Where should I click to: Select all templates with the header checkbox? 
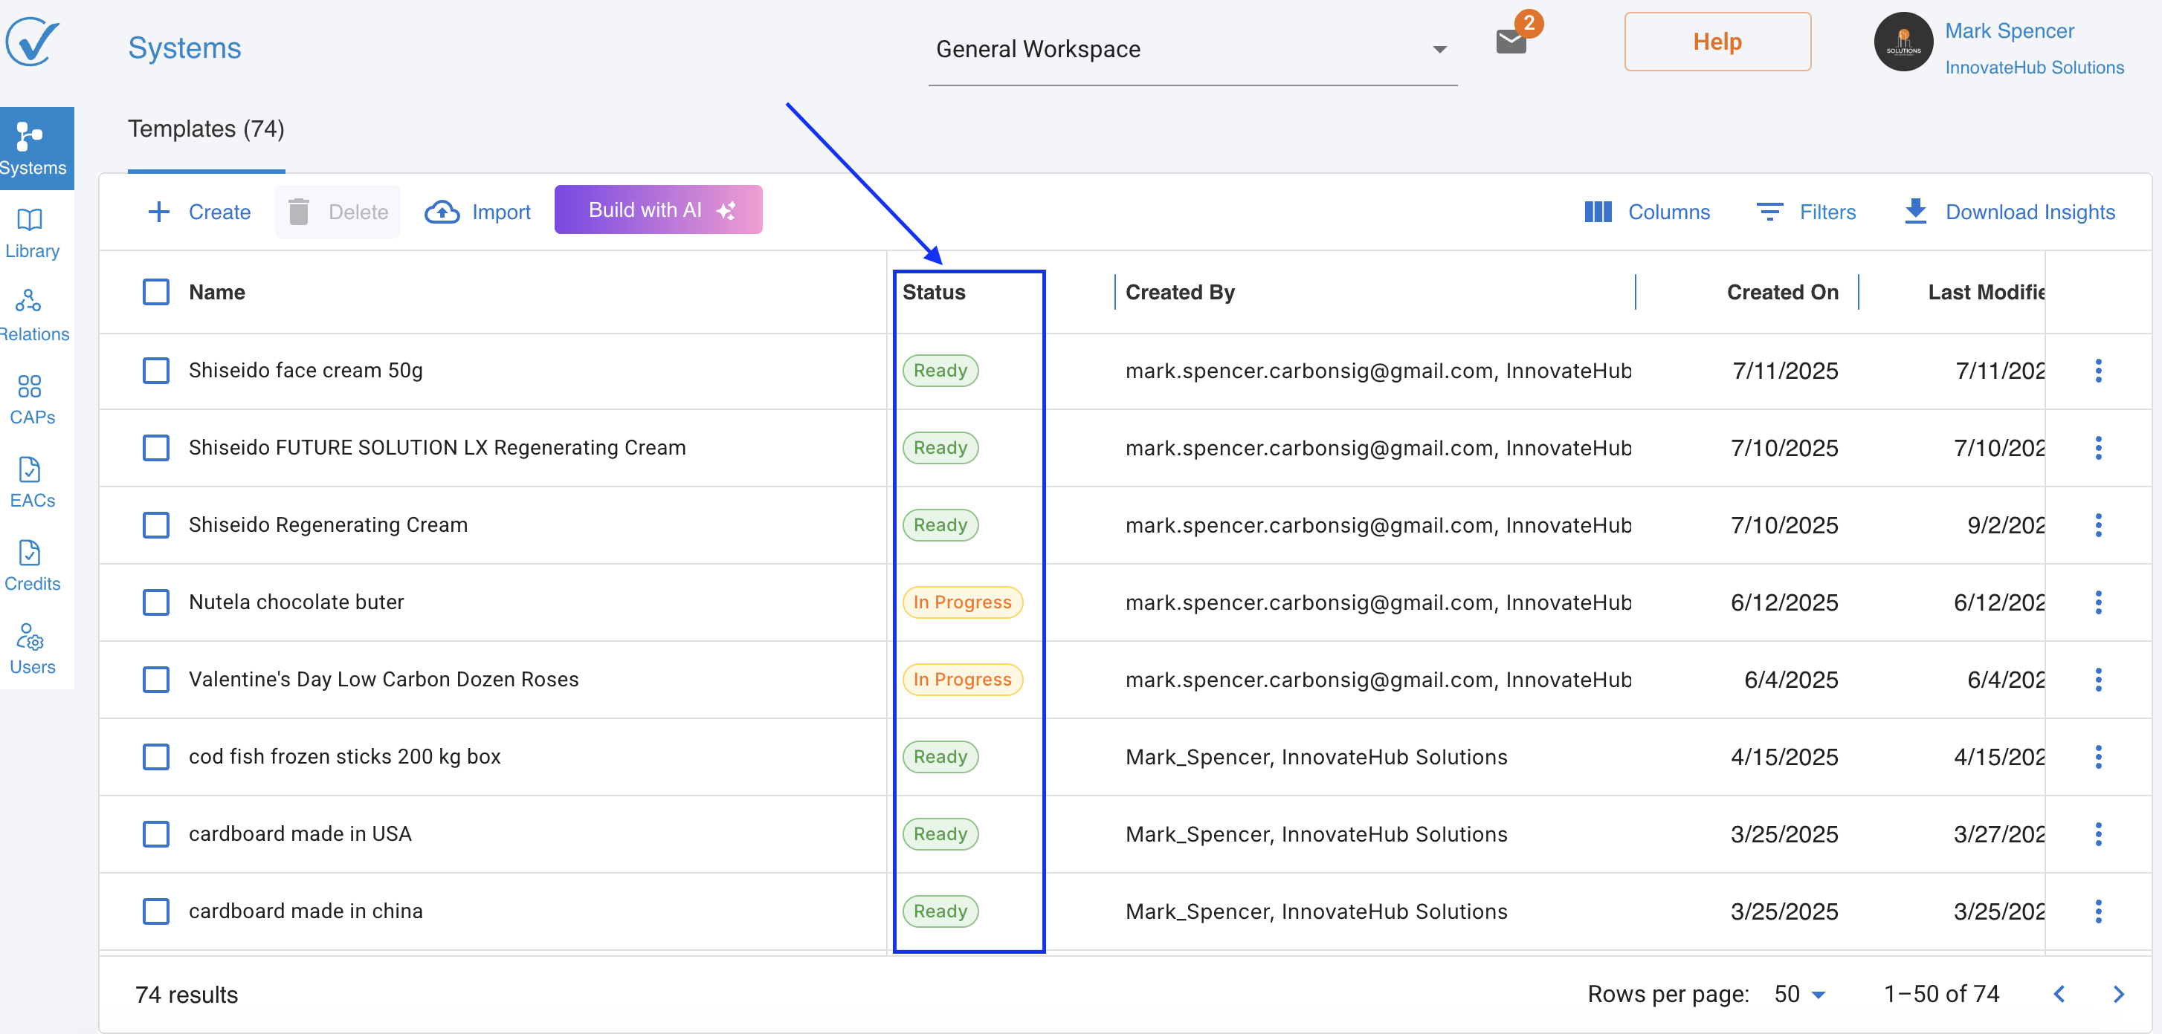(x=156, y=292)
